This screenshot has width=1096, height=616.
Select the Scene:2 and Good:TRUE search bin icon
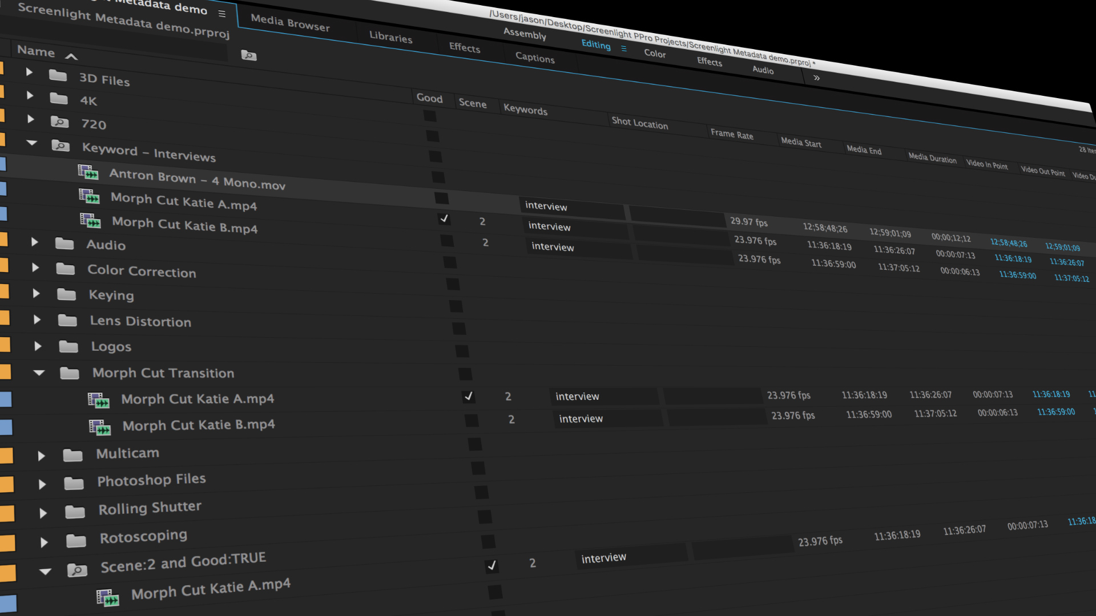click(x=77, y=570)
